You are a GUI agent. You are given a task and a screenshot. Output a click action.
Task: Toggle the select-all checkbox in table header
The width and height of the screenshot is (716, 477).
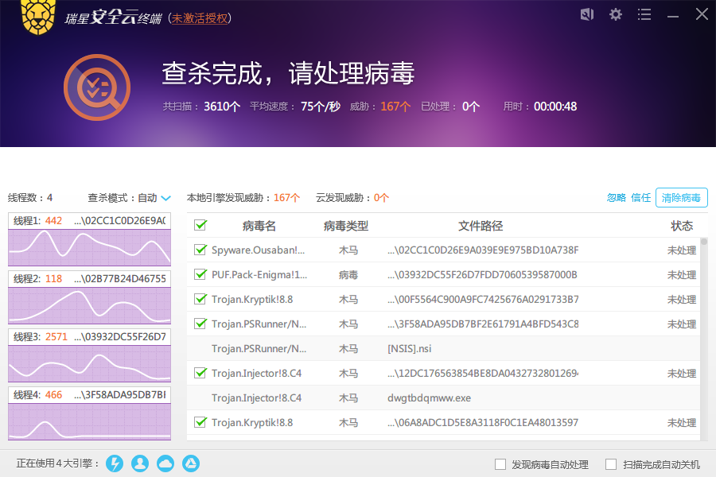click(200, 225)
